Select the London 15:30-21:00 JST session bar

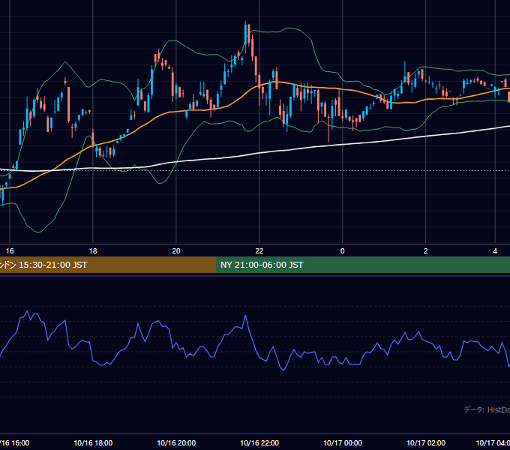tap(108, 265)
